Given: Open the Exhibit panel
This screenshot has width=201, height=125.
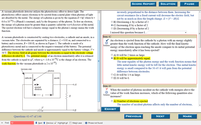Looking at the screenshot, I should [x=111, y=109].
